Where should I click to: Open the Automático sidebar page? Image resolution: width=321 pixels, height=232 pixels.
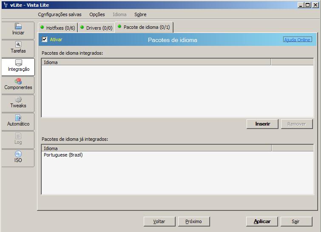[18, 122]
